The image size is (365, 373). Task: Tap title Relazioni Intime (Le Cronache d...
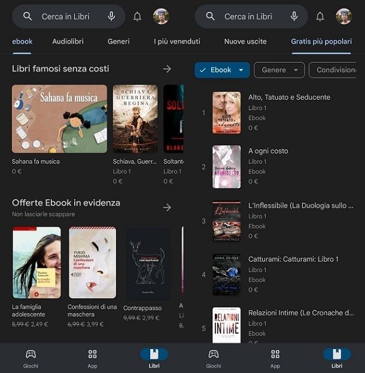click(x=301, y=313)
